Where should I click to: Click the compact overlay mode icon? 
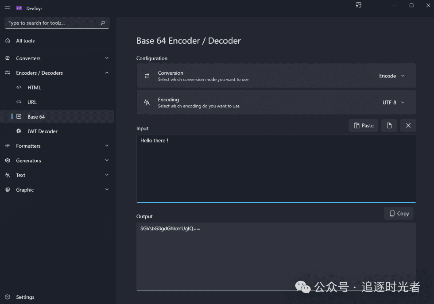pyautogui.click(x=358, y=5)
